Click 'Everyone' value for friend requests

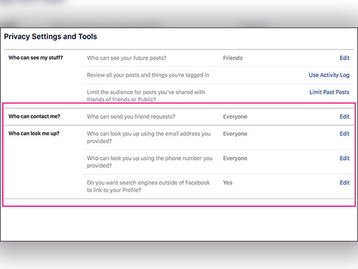(235, 117)
